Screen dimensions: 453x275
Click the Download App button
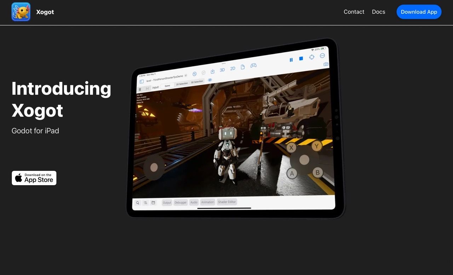click(x=419, y=12)
